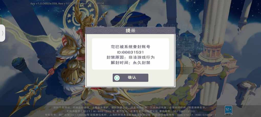This screenshot has width=261, height=117.
Task: Expand the side panel chevron tab
Action: click(x=2, y=33)
